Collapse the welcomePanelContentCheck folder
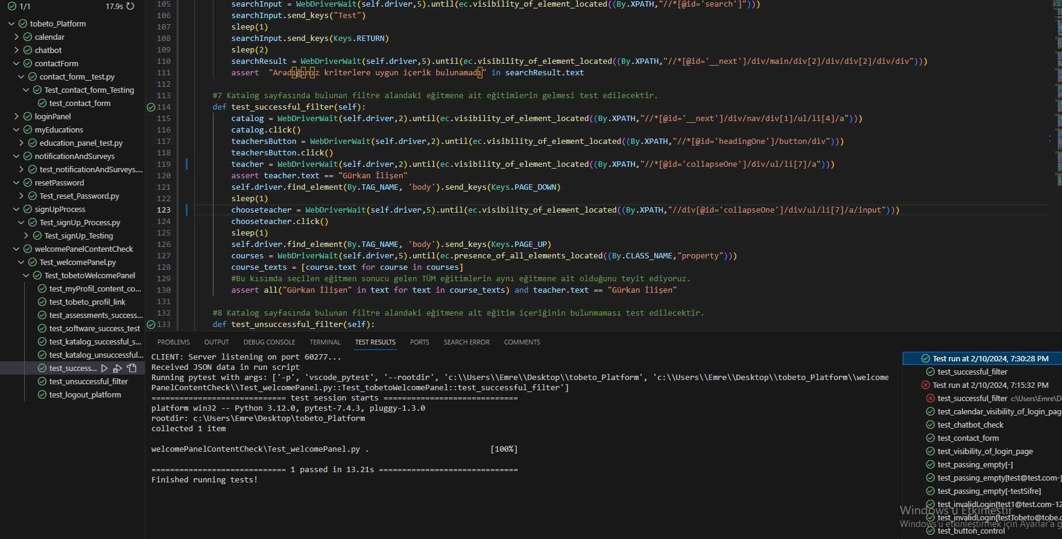This screenshot has width=1062, height=539. point(16,249)
